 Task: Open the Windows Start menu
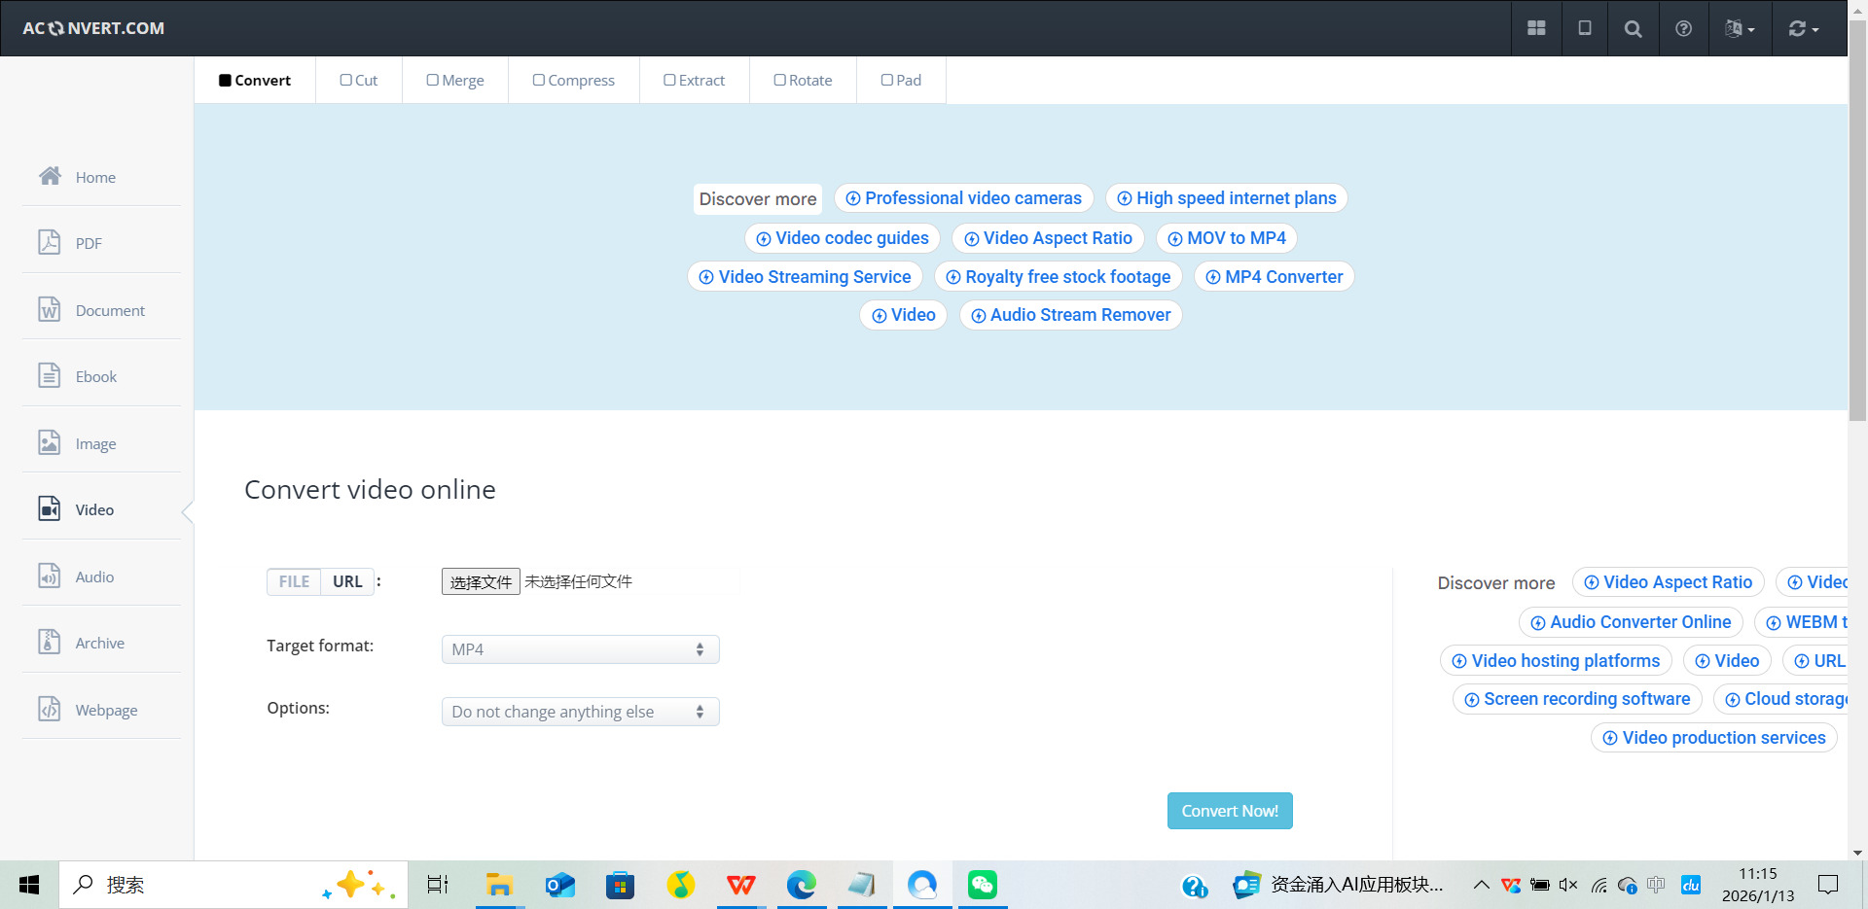click(29, 885)
